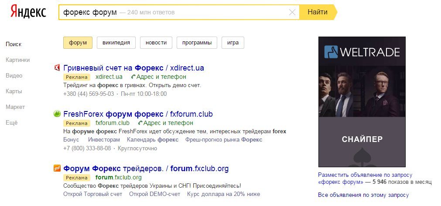
Task: Click snippet Сообщество Форекс трейдеров Украины
Action: tap(152, 186)
